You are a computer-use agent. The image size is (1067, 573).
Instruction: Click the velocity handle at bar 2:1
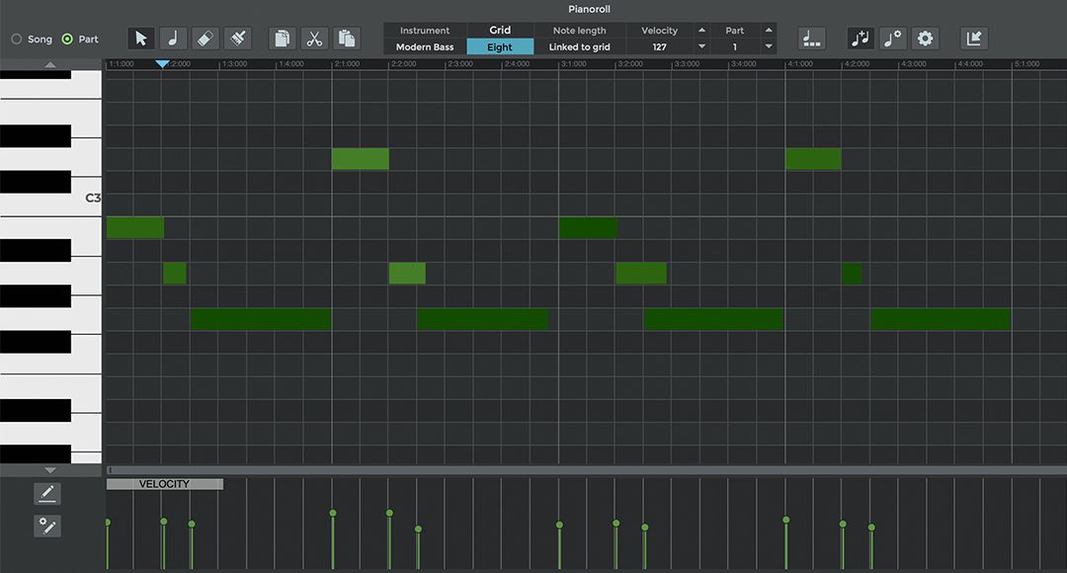coord(333,513)
